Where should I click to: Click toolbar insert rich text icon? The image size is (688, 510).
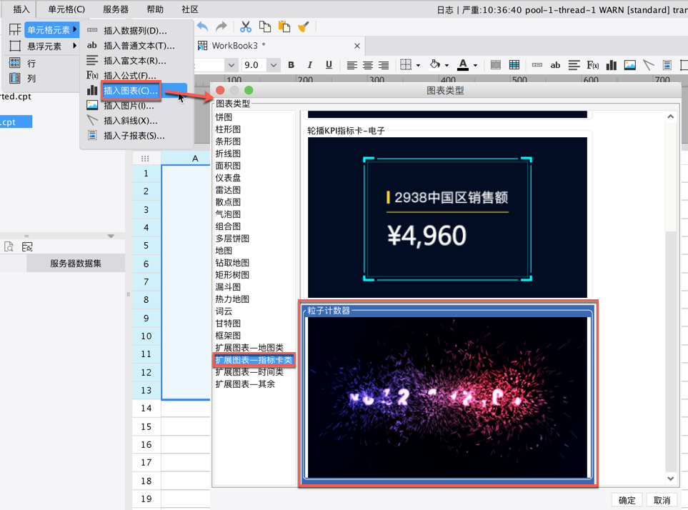pyautogui.click(x=574, y=65)
